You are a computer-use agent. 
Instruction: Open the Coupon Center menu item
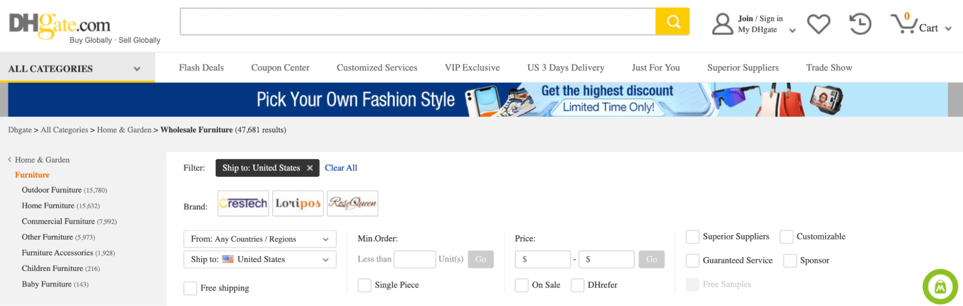[280, 68]
